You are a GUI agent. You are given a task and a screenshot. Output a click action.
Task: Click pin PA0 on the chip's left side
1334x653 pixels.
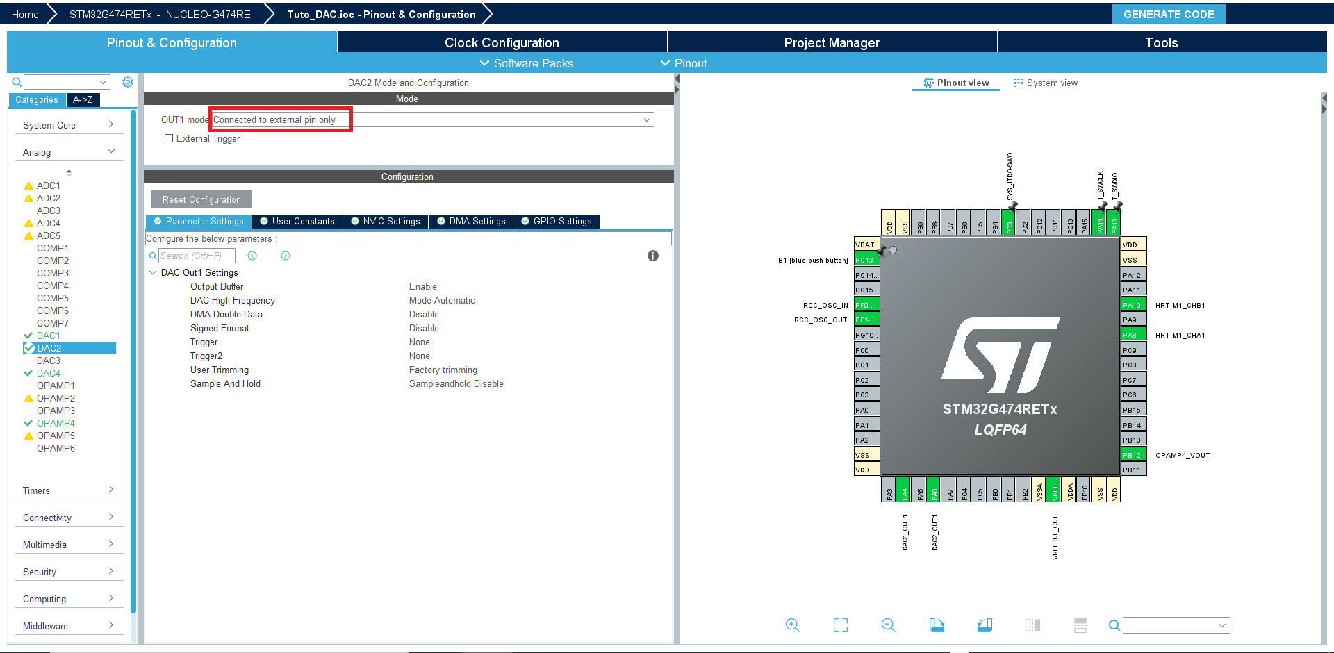coord(867,410)
